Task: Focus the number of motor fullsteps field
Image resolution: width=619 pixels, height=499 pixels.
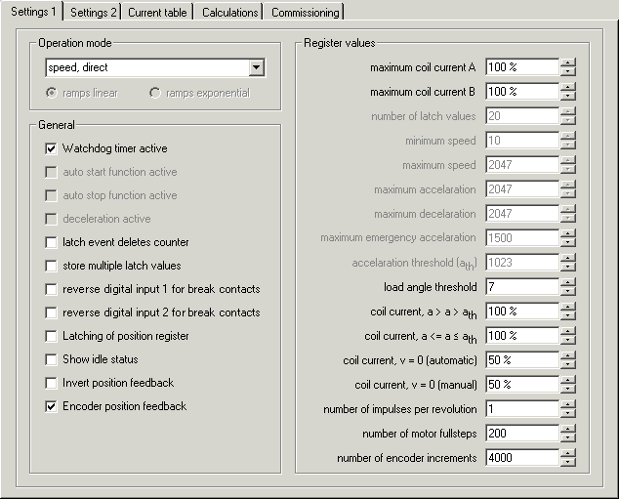Action: [522, 434]
